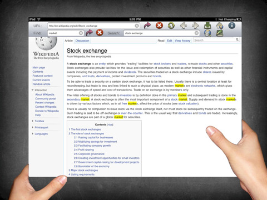The image size is (267, 200).
Task: Open the Main page sidebar link
Action: tap(39, 67)
